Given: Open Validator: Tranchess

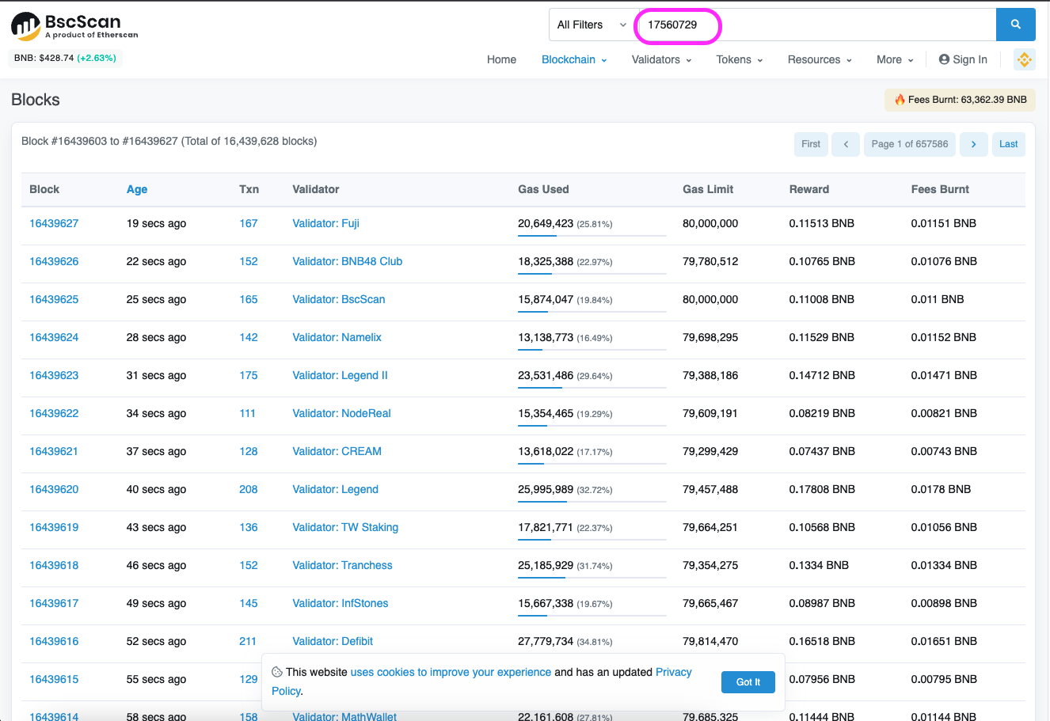Looking at the screenshot, I should (x=342, y=565).
